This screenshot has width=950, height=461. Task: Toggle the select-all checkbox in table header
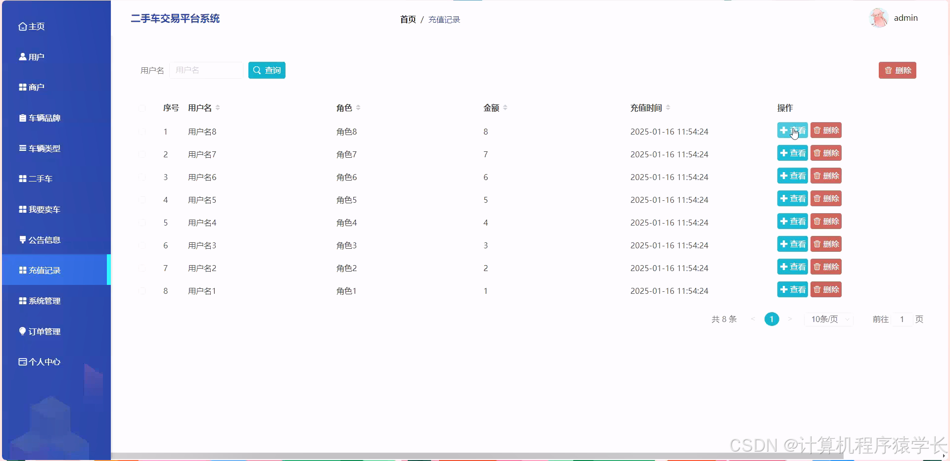coord(143,109)
